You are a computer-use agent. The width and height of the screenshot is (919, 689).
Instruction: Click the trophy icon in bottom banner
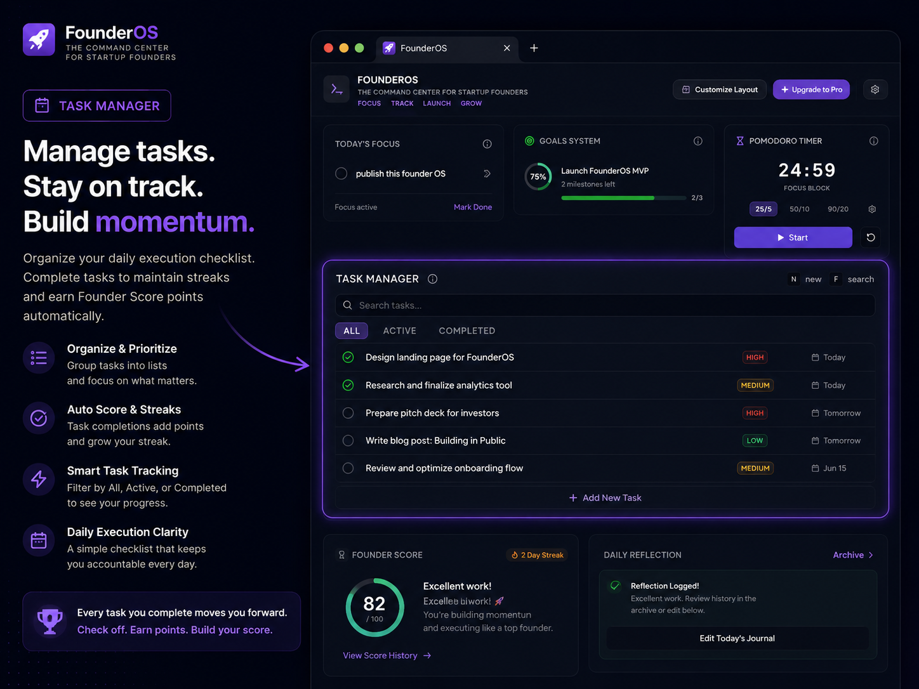50,621
